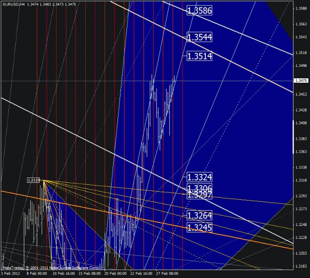Image resolution: width=310 pixels, height=278 pixels.
Task: Select the 1.3245 price level label
Action: 199,227
